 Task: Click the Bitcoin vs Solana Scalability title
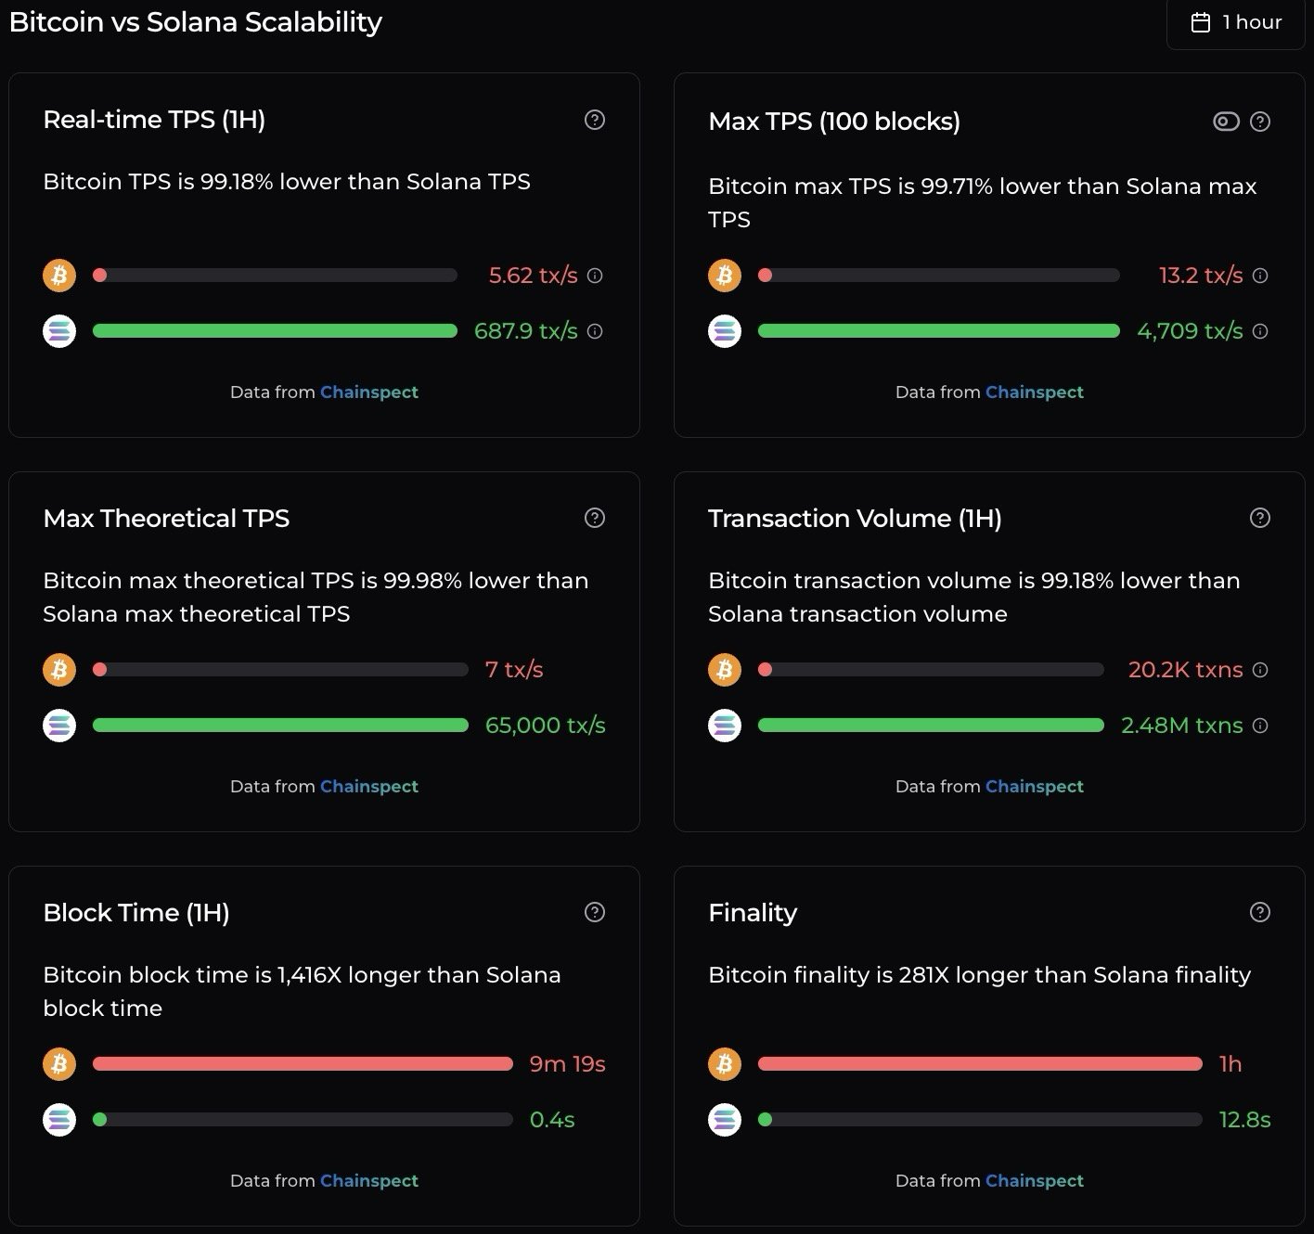coord(196,22)
